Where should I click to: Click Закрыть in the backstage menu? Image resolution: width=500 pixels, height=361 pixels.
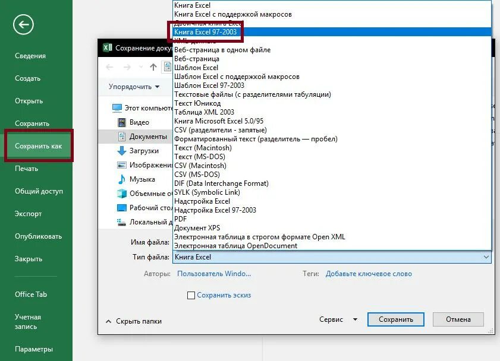29,259
